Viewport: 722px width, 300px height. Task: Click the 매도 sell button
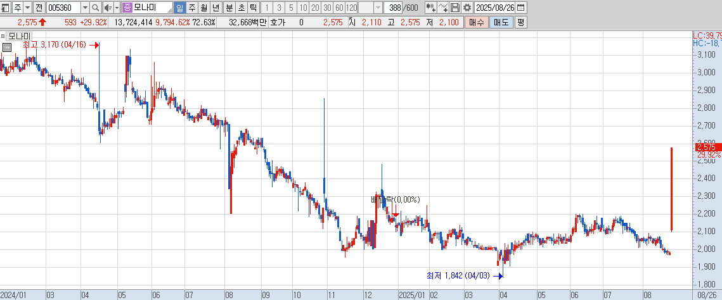click(x=501, y=22)
